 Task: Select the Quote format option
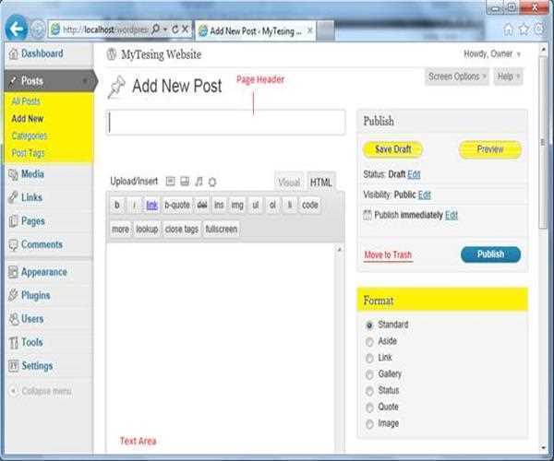pyautogui.click(x=369, y=408)
